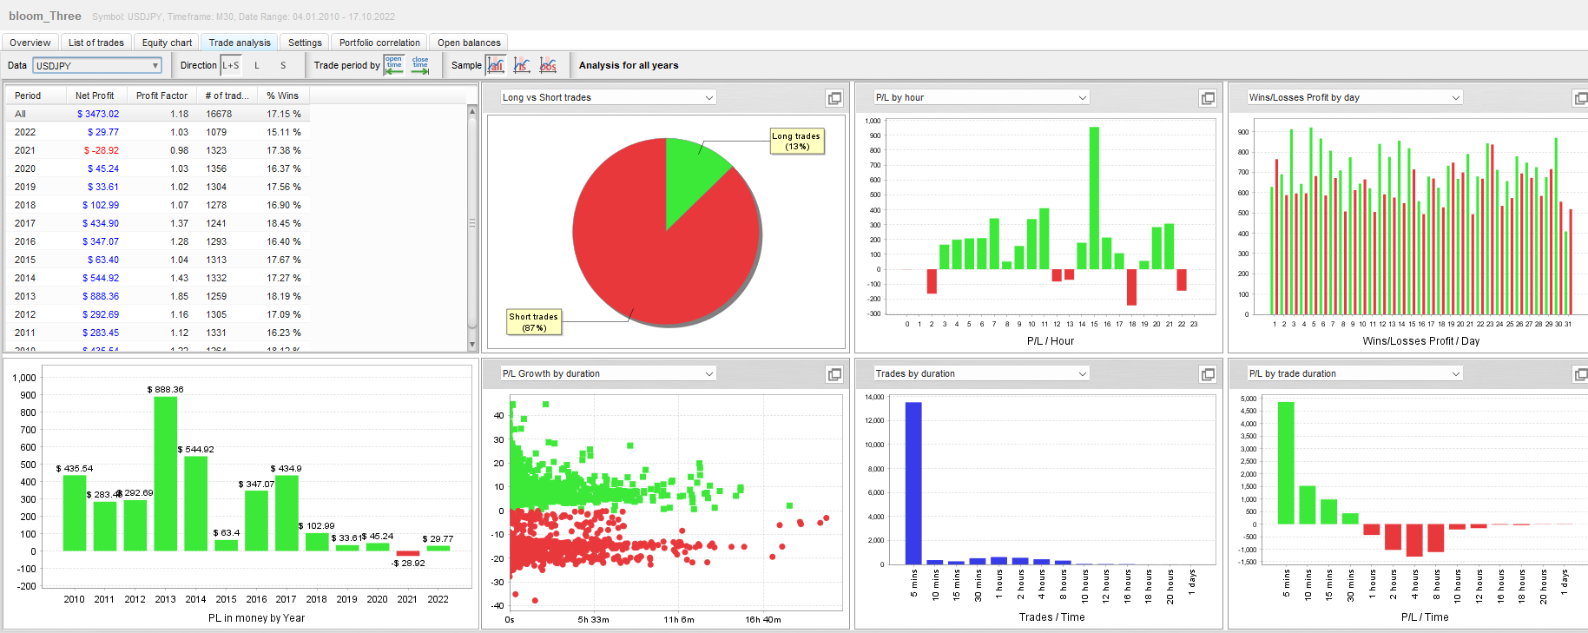Choose the in-sample (IS) chart icon
The image size is (1588, 633).
click(522, 65)
